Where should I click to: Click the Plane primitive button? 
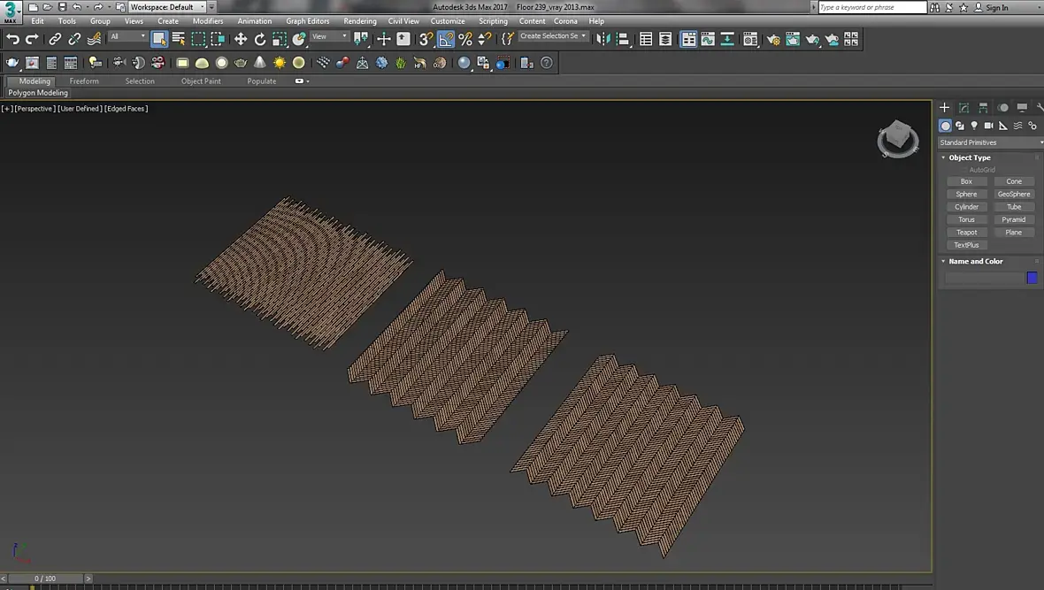(x=1013, y=233)
